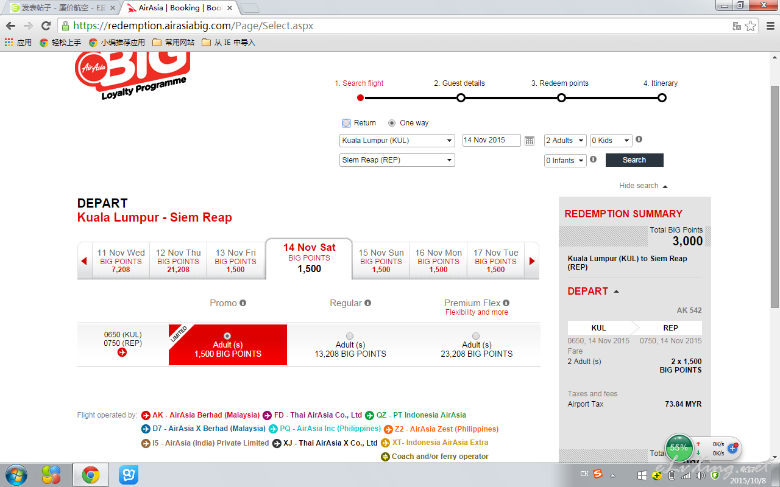Image resolution: width=780 pixels, height=487 pixels.
Task: Open the 小编推荐应用 bookmark
Action: click(x=116, y=43)
